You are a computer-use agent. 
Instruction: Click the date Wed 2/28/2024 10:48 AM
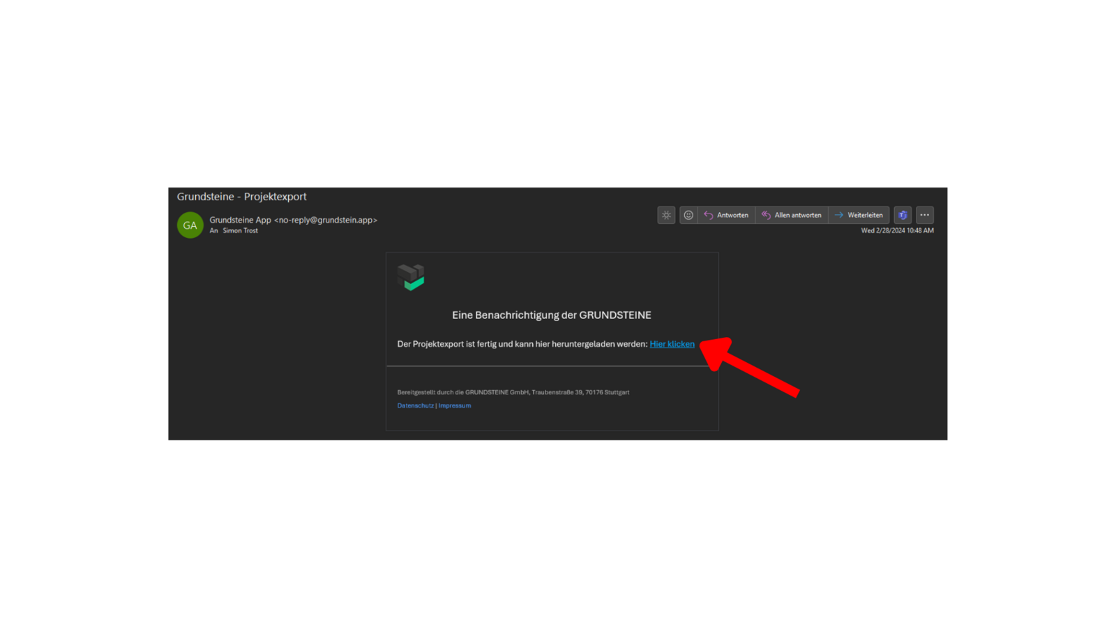(897, 231)
